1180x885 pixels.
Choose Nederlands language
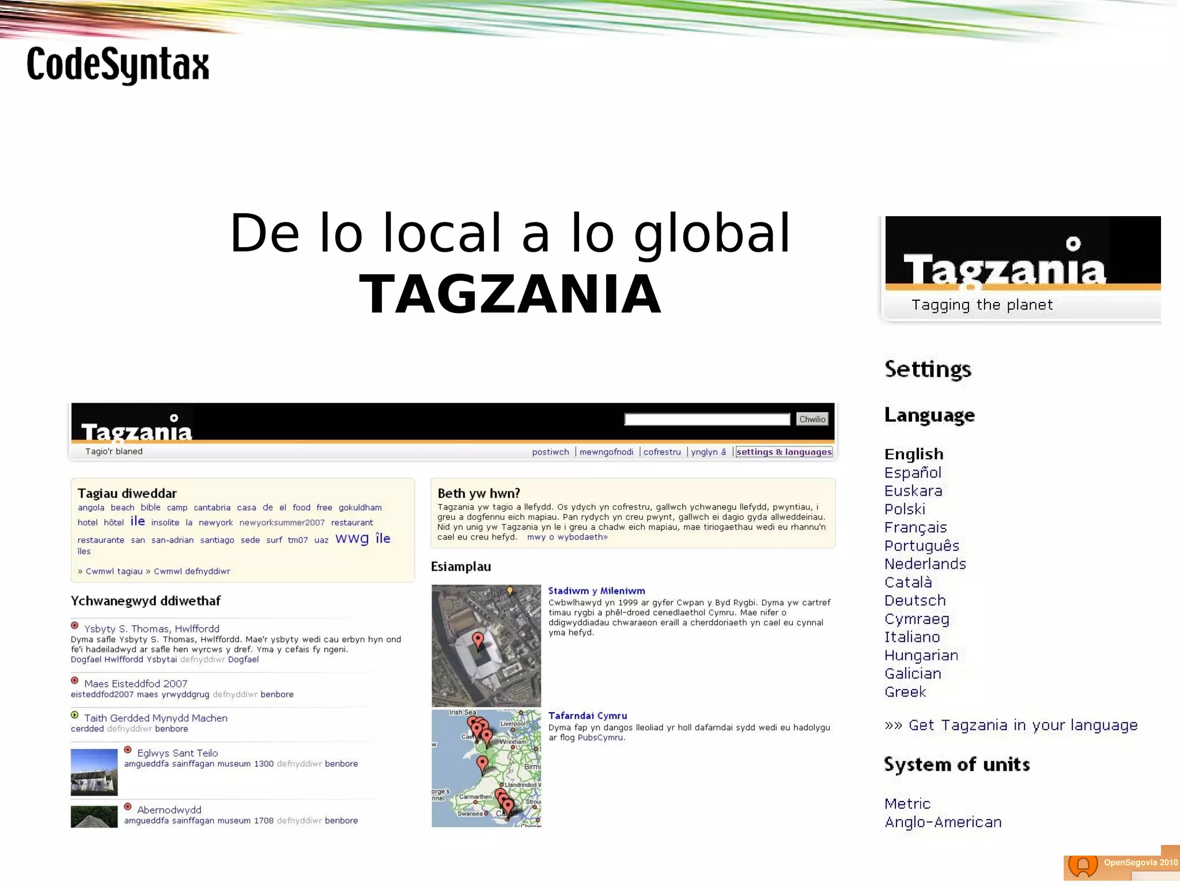pos(925,564)
